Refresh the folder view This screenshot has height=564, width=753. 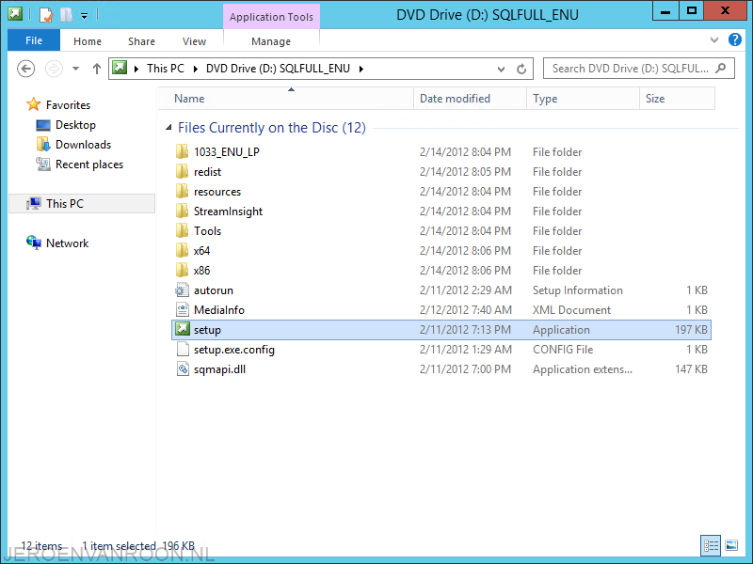pyautogui.click(x=521, y=69)
